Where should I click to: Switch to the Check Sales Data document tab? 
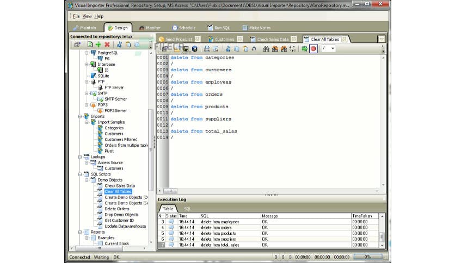point(269,39)
